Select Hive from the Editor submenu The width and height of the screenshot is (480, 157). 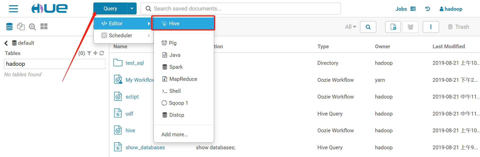tap(183, 23)
